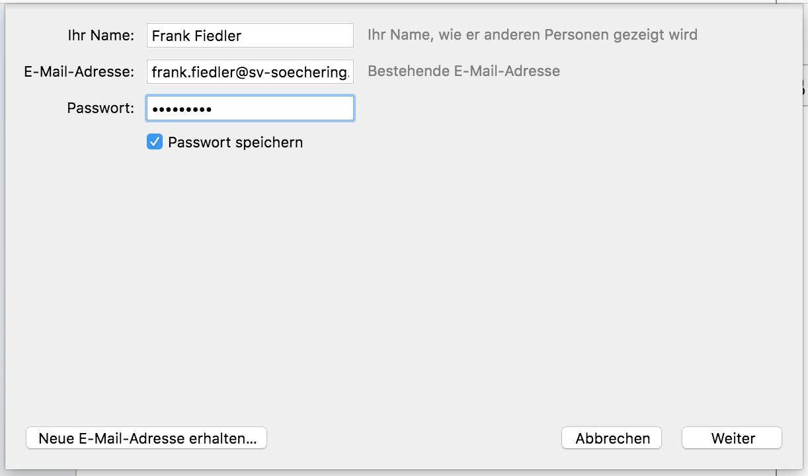Click the "Ihr Name:" field label
Image resolution: width=808 pixels, height=476 pixels.
[x=101, y=35]
